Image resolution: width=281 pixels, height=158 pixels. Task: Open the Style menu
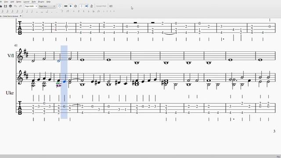[33, 2]
